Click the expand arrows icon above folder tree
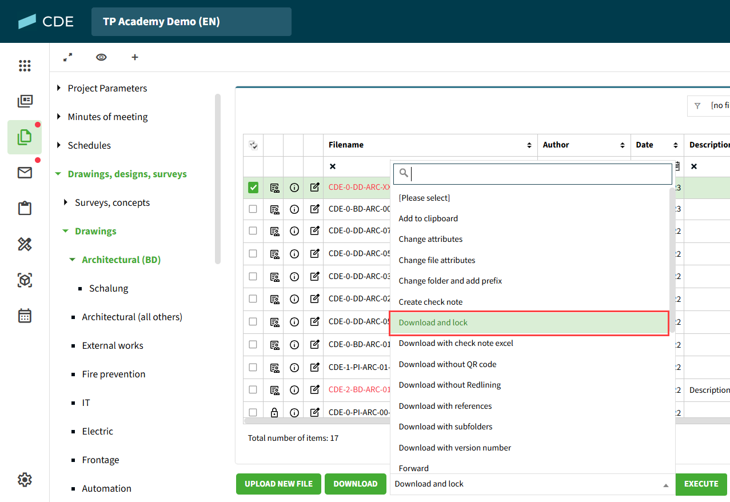 point(68,57)
